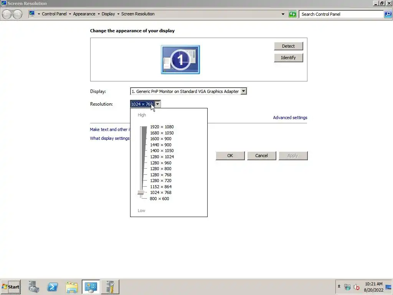
Task: Open address bar history dropdown
Action: [283, 14]
